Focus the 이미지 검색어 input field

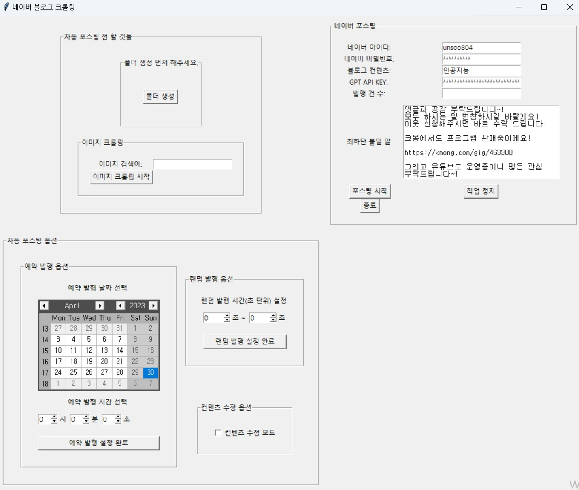(193, 164)
